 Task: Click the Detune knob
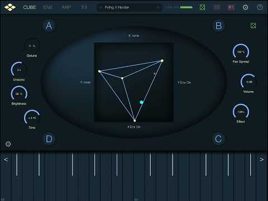coord(32,46)
